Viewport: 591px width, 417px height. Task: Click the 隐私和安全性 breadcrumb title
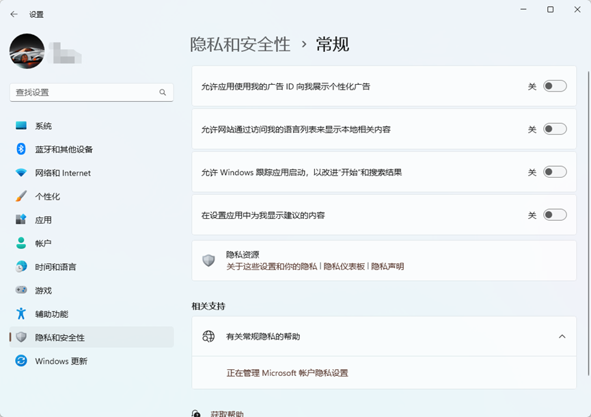(240, 44)
